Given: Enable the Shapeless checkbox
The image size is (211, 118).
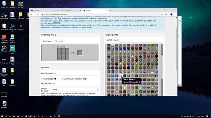Looking at the screenshot, I should 42,79.
